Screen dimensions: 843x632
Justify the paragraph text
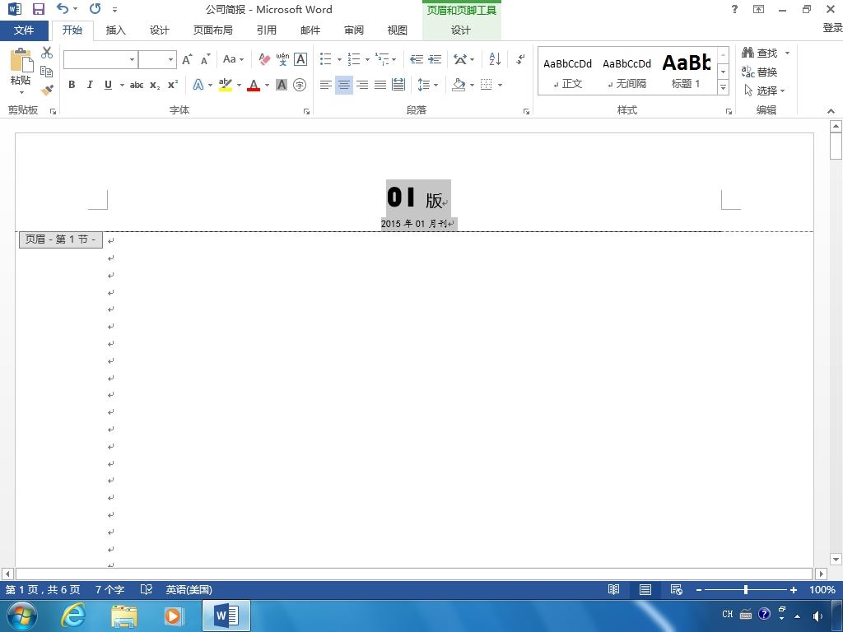tap(380, 85)
